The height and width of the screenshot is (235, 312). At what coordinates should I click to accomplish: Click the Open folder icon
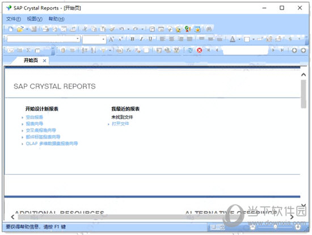pos(20,29)
